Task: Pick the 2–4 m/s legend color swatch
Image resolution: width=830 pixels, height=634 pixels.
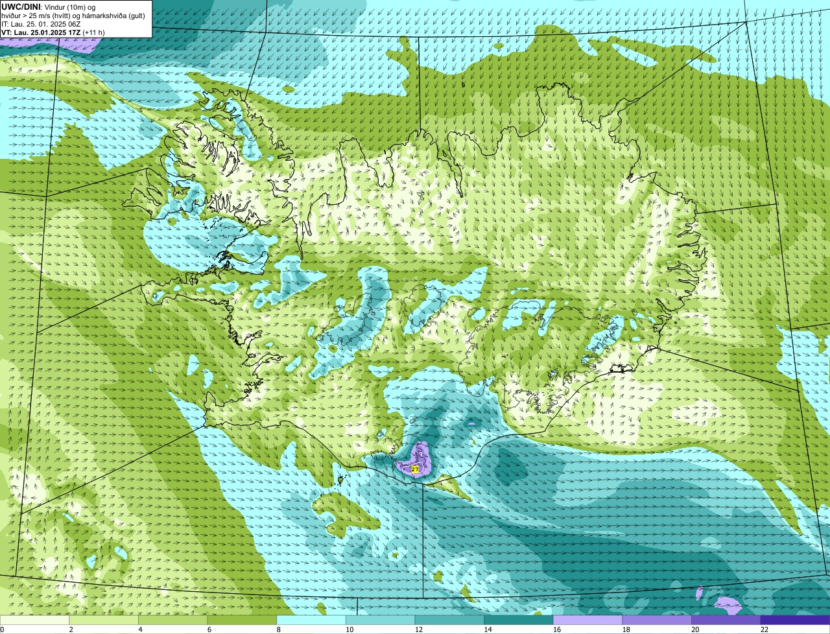Action: click(104, 620)
